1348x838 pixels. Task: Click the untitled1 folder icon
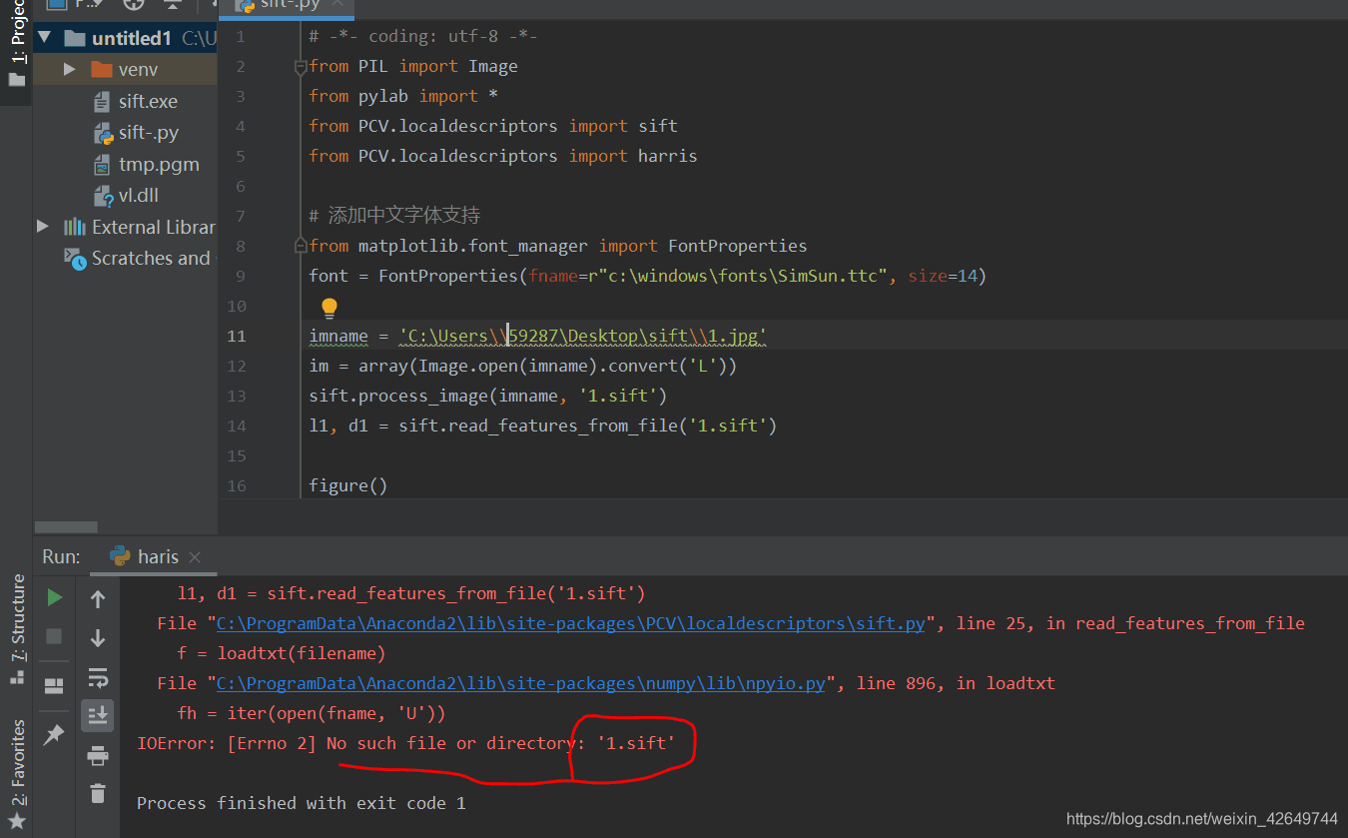point(75,38)
